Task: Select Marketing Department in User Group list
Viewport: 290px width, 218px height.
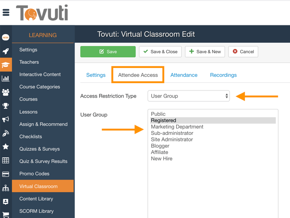Action: [x=177, y=127]
